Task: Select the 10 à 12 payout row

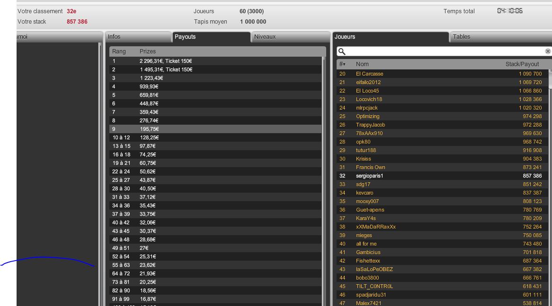Action: click(215, 137)
